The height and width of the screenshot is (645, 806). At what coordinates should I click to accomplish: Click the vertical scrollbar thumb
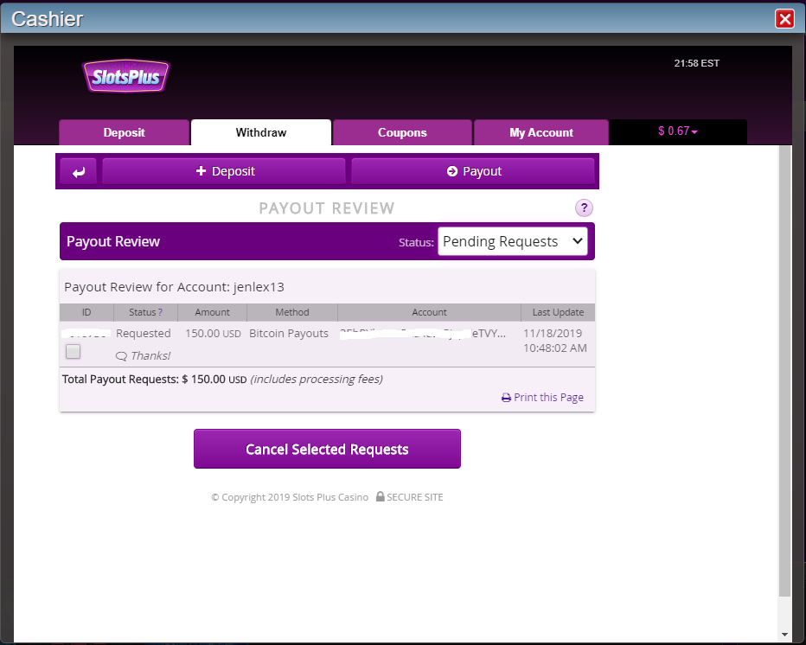[x=784, y=370]
